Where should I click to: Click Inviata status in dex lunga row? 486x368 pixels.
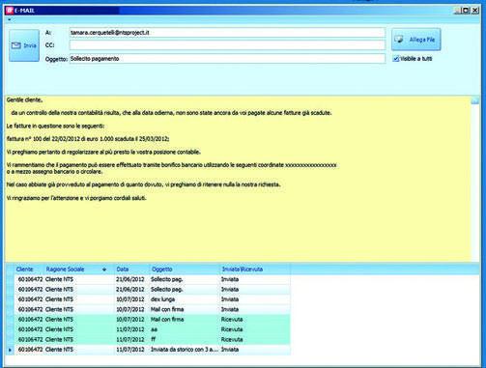click(x=230, y=299)
